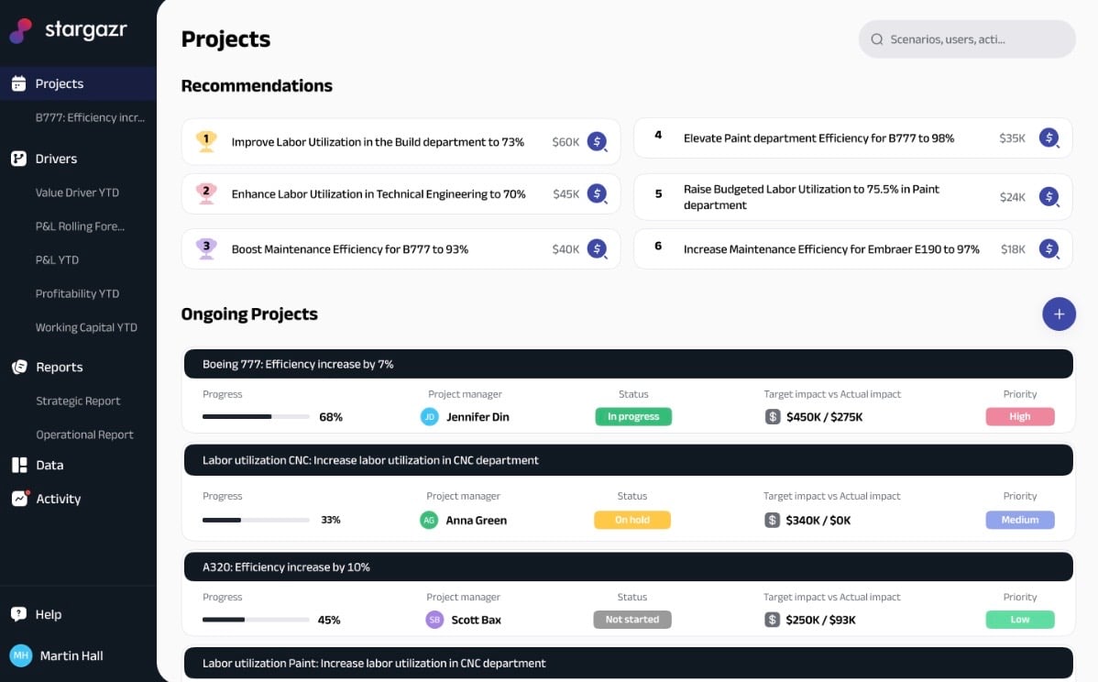Click dollar icon for Build department recommendation
Screen dimensions: 1098x682
click(x=597, y=142)
